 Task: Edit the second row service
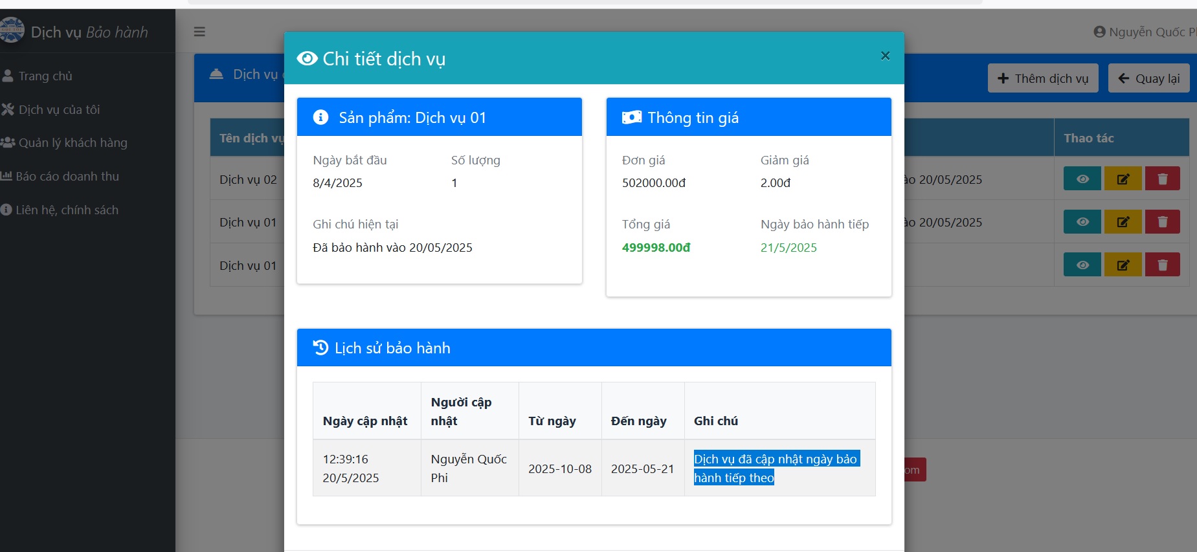click(1123, 222)
